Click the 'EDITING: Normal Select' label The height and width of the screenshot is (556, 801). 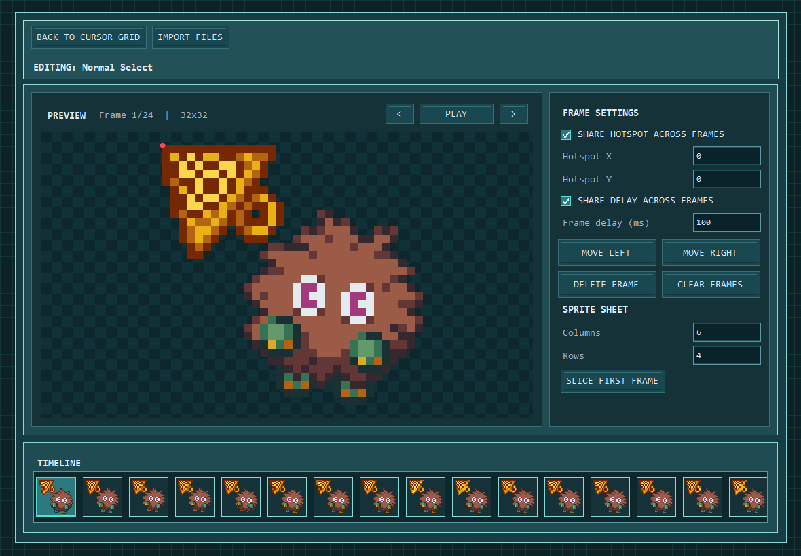[x=93, y=67]
